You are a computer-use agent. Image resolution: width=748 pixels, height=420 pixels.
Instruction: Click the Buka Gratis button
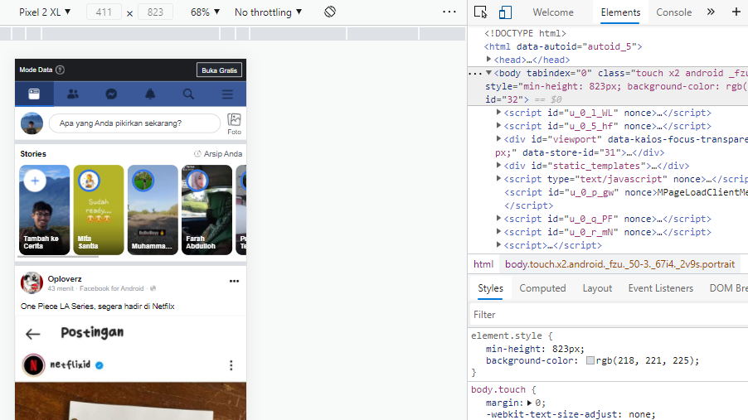(x=219, y=70)
